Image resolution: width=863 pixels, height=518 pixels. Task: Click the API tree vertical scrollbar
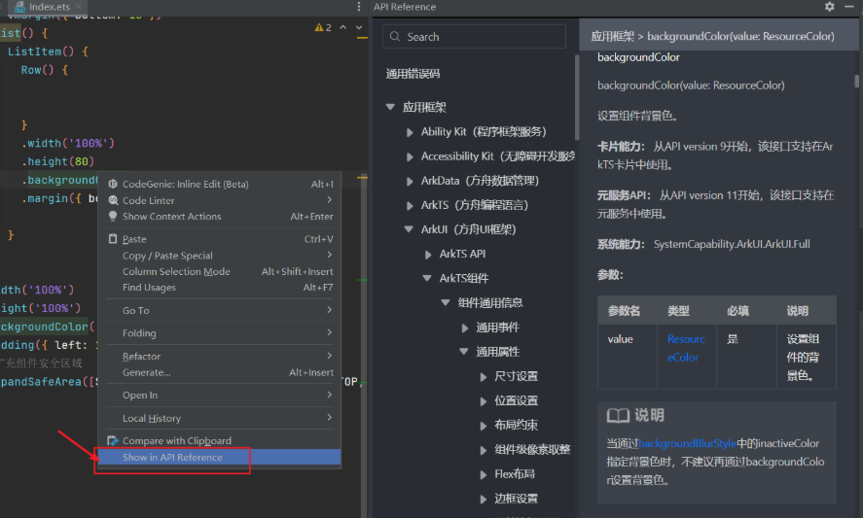(577, 96)
